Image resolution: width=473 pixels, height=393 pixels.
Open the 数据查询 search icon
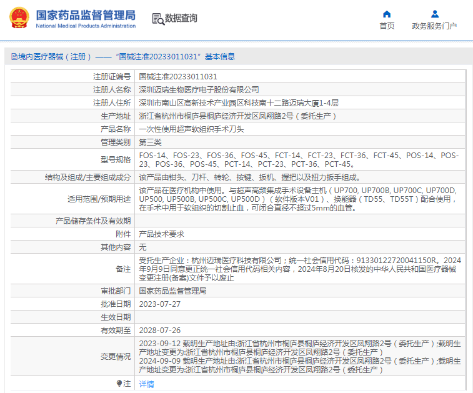(158, 19)
